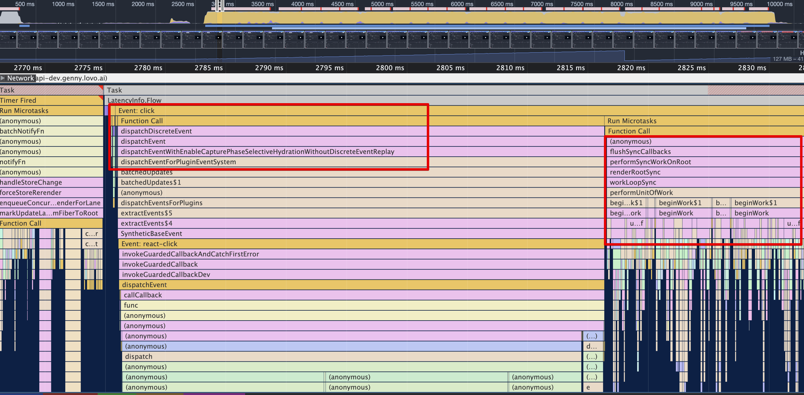Click 'workLoopSync' call frame
The height and width of the screenshot is (395, 804).
633,182
